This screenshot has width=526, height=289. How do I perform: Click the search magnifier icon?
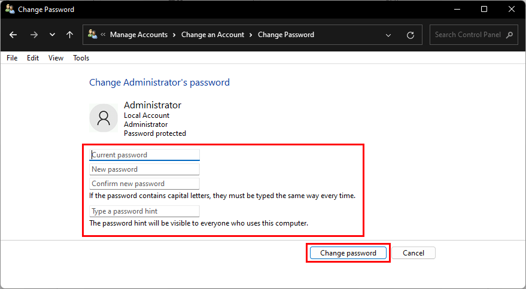pyautogui.click(x=509, y=35)
